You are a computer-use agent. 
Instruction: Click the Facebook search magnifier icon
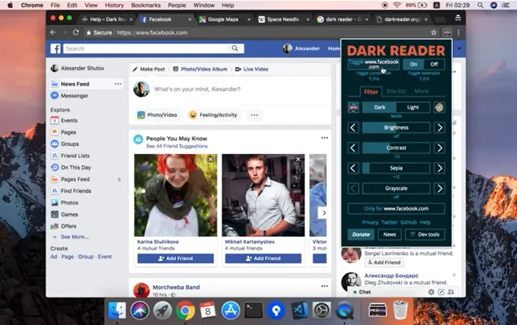[235, 49]
